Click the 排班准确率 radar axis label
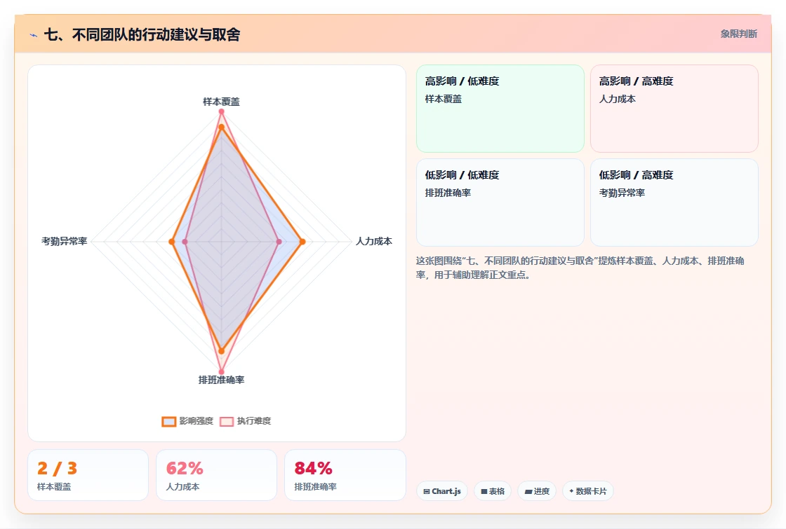This screenshot has width=786, height=529. [x=221, y=380]
